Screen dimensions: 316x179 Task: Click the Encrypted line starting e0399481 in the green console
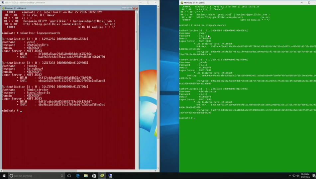(x=256, y=52)
